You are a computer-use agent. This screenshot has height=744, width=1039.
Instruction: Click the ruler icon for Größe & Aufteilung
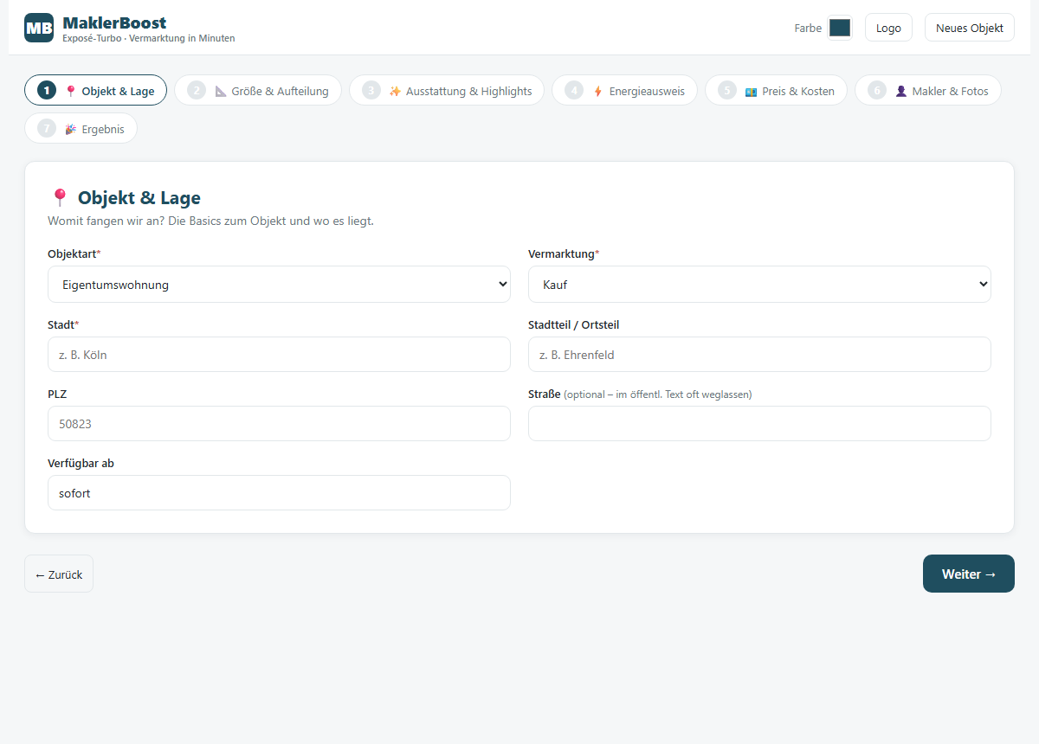point(220,91)
